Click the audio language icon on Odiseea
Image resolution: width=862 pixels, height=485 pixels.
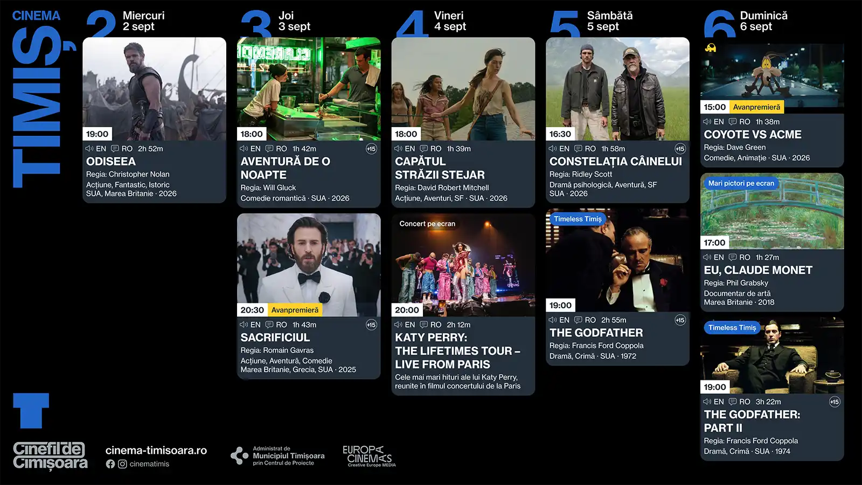coord(89,149)
